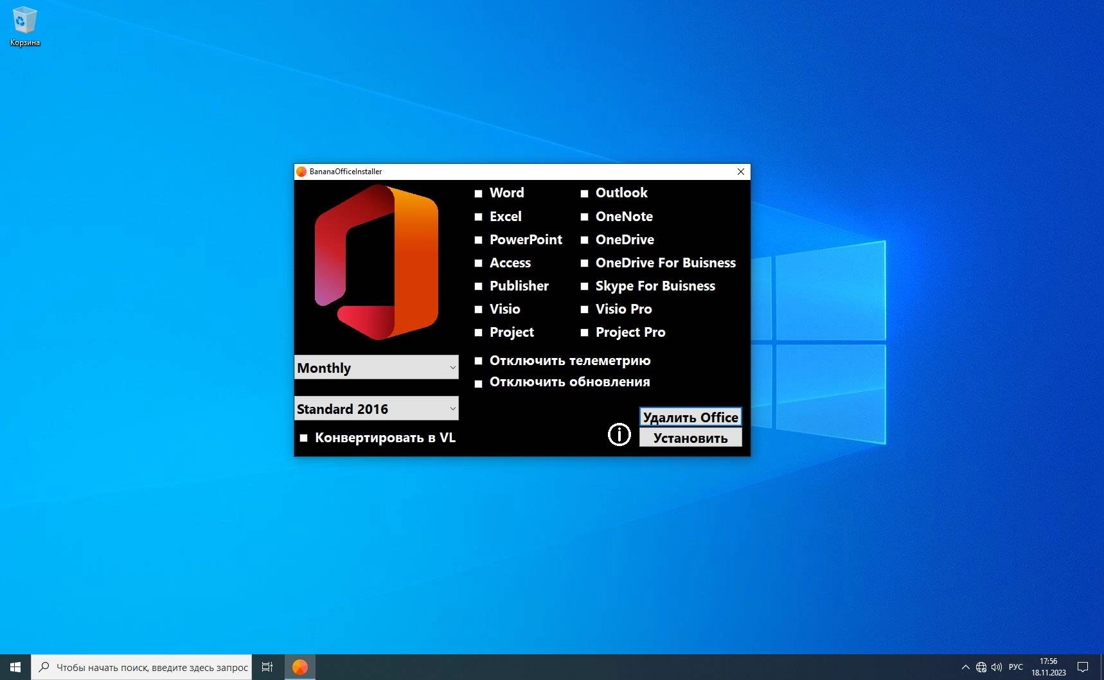Click the large Office logo
The width and height of the screenshot is (1104, 680).
(x=377, y=262)
